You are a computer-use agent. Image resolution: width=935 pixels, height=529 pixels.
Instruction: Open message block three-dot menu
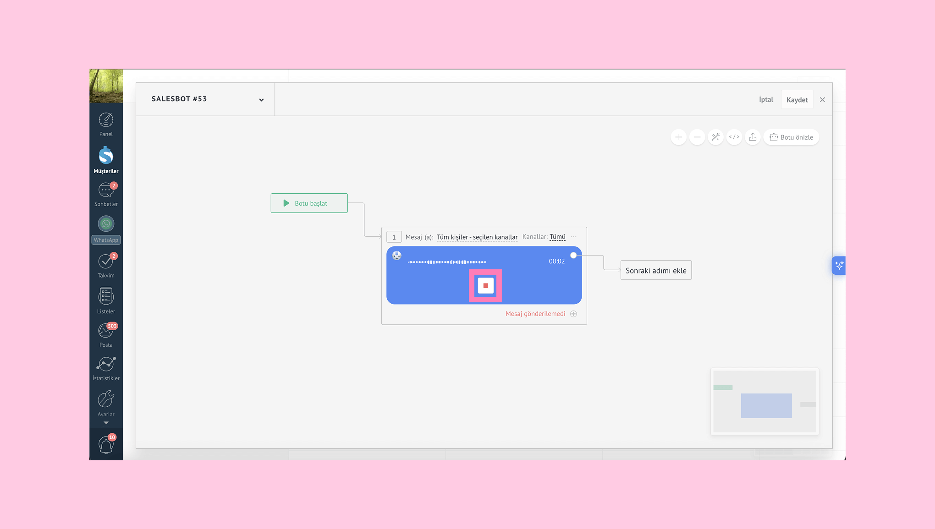[x=574, y=237]
